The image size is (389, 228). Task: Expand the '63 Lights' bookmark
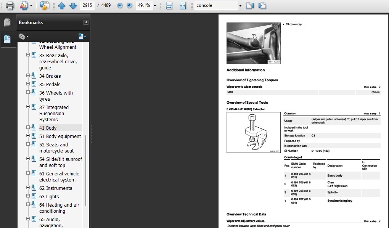(28, 196)
